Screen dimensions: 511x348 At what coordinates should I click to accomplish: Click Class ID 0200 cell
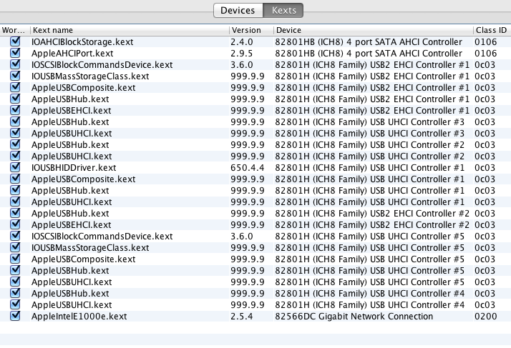click(485, 317)
